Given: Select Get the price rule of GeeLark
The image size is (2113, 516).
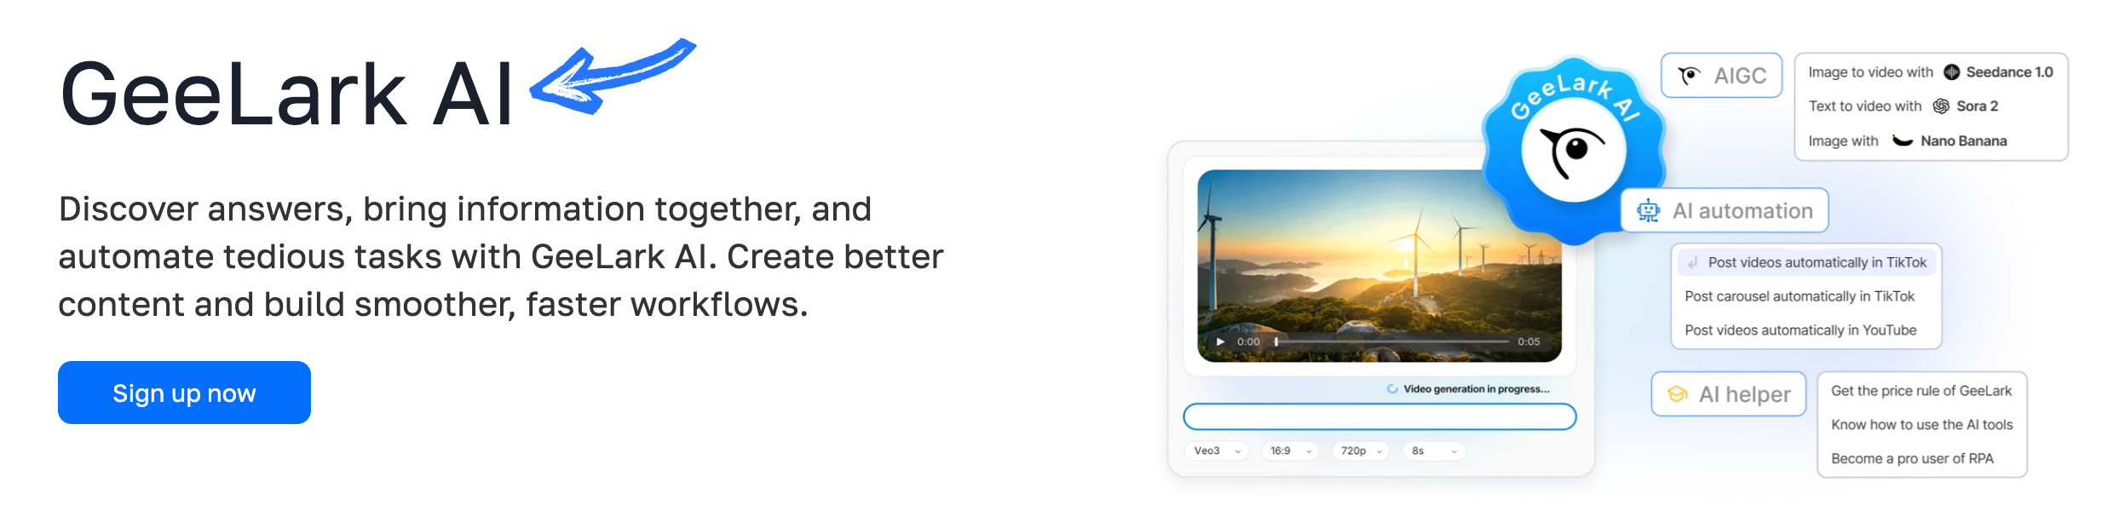Looking at the screenshot, I should click(x=1921, y=391).
